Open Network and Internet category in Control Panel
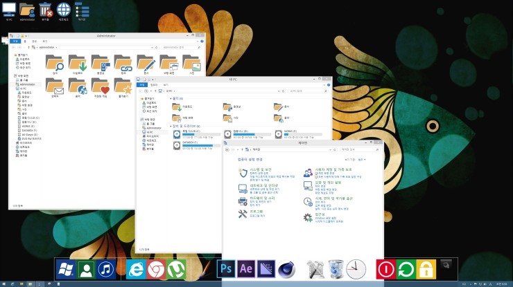Image resolution: width=513 pixels, height=287 pixels. coord(263,185)
